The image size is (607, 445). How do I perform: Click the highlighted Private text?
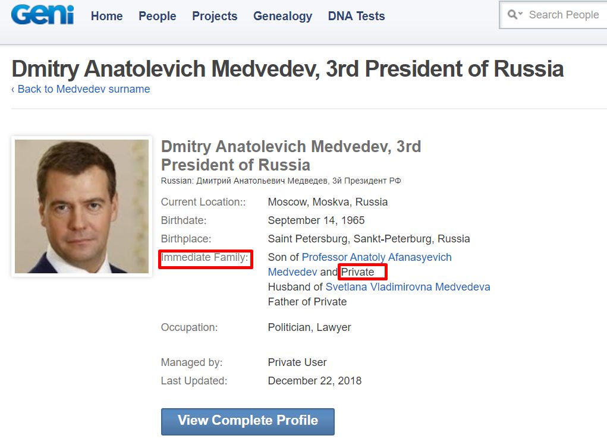[362, 272]
